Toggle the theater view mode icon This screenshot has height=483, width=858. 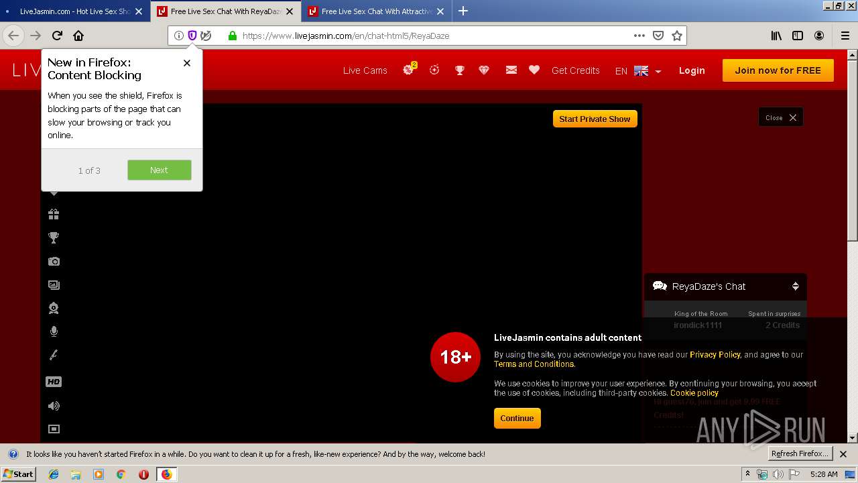click(x=54, y=429)
